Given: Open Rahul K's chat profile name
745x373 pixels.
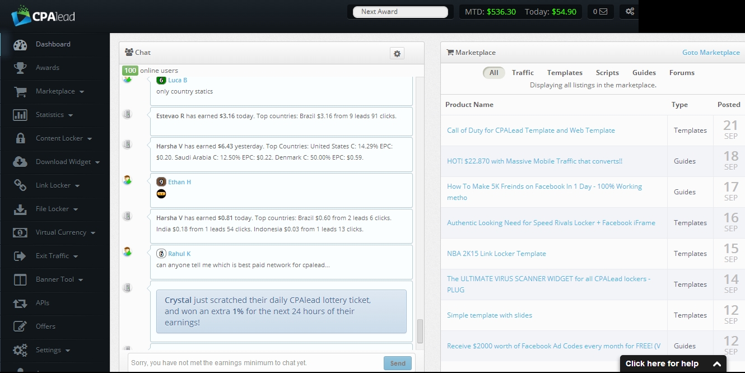Looking at the screenshot, I should [x=179, y=254].
